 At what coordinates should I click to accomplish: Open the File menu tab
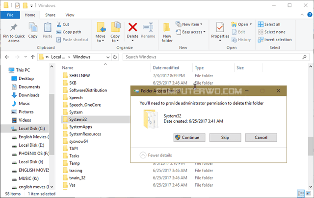[x=10, y=15]
